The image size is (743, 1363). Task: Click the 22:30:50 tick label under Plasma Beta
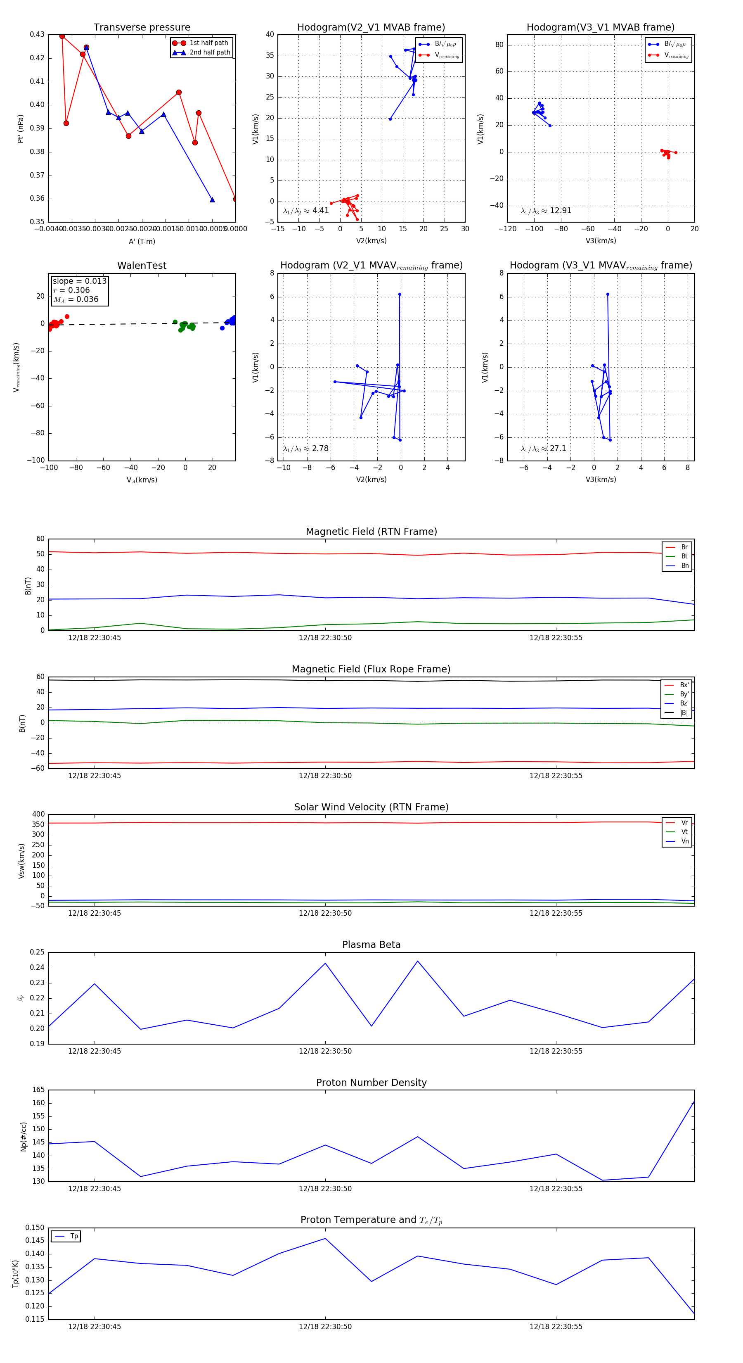click(325, 1051)
